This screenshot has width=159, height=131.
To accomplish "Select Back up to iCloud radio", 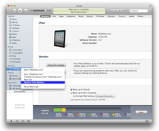I will [x=71, y=89].
